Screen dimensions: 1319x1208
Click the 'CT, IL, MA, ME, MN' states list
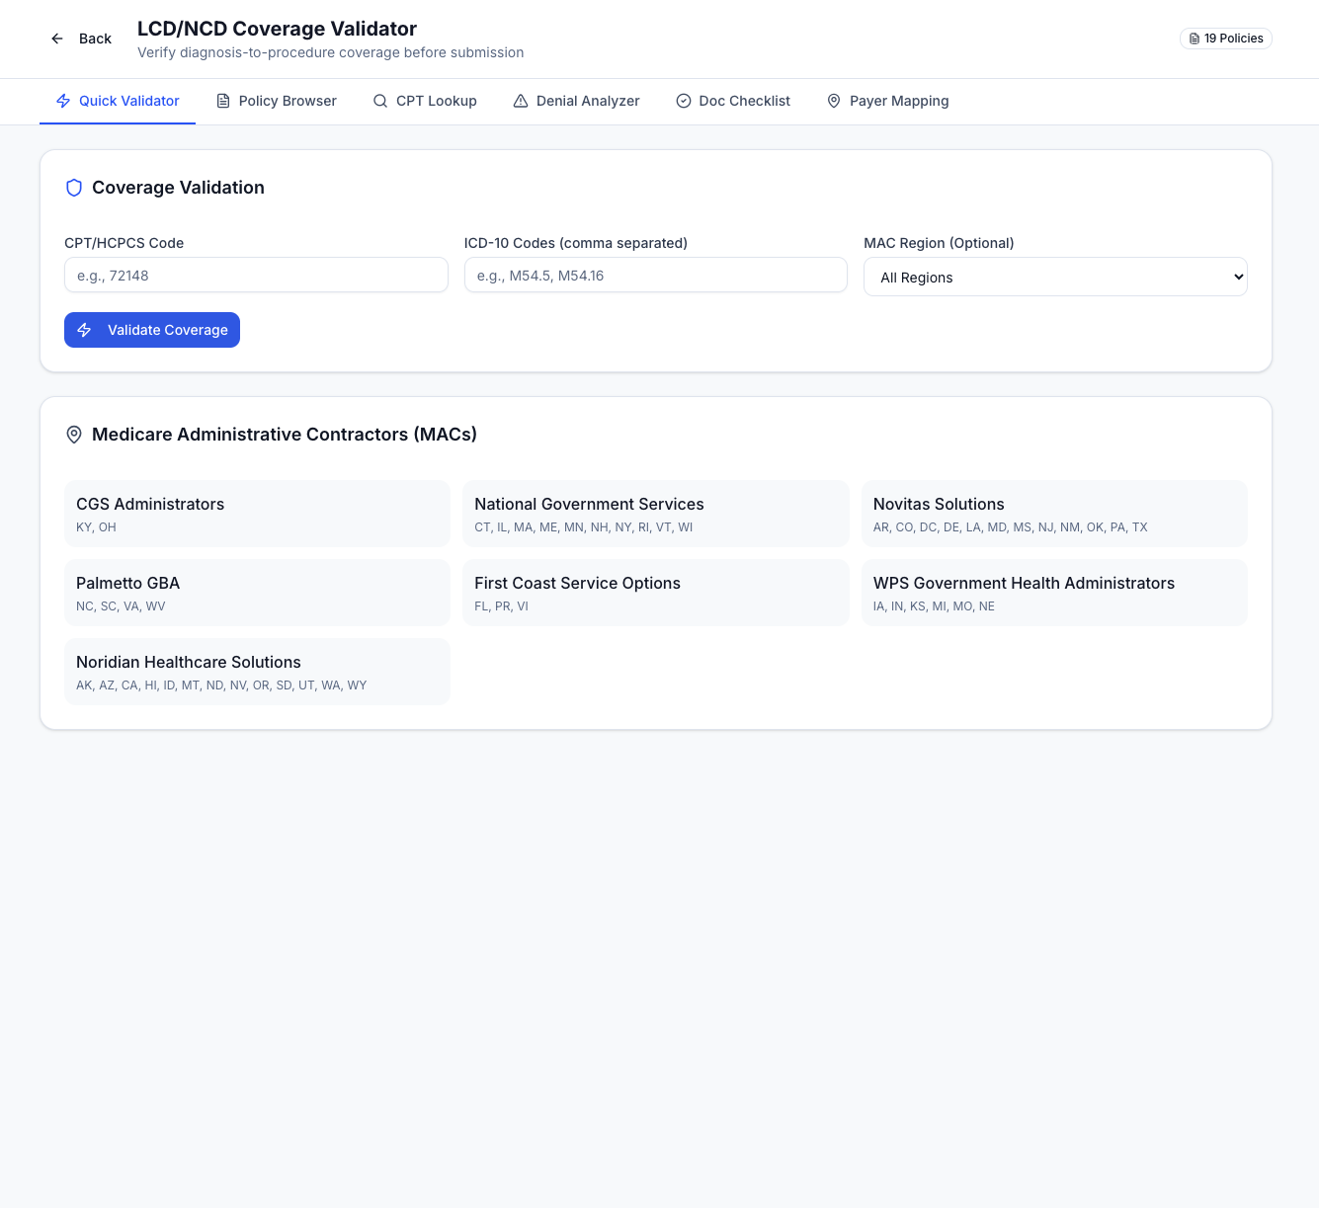pos(583,527)
